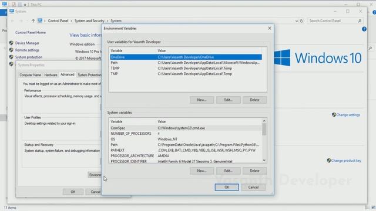Go back in Control Panel window
Screen dimensions: 376x211
tap(12, 21)
